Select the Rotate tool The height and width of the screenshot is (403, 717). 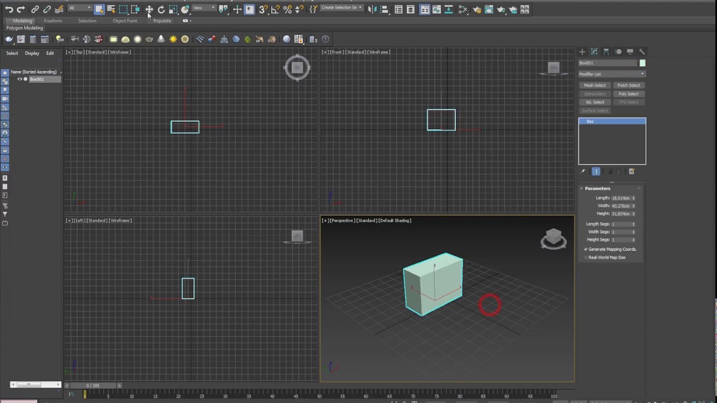[161, 10]
